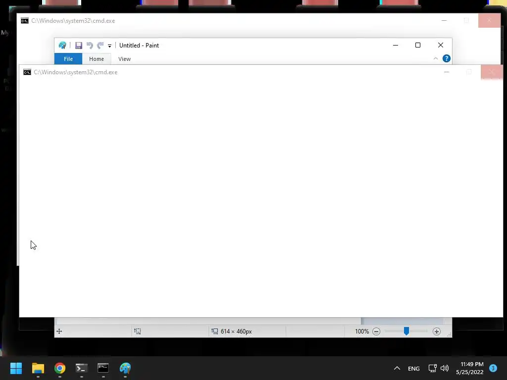This screenshot has height=380, width=507.
Task: Switch to the Home ribbon tab
Action: [97, 59]
